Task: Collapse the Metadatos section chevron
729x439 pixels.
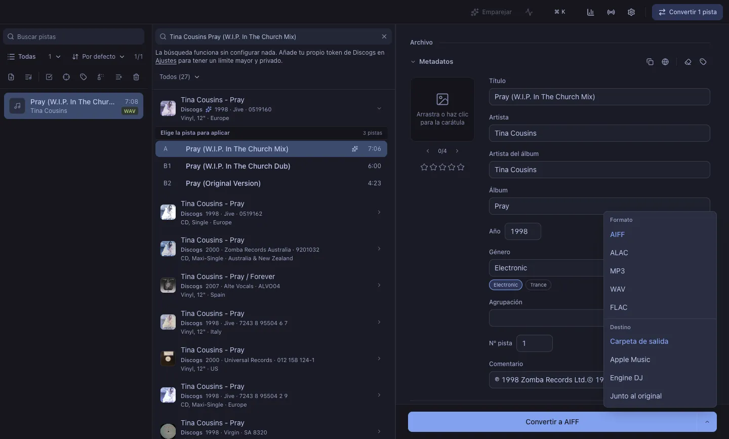Action: pos(413,62)
